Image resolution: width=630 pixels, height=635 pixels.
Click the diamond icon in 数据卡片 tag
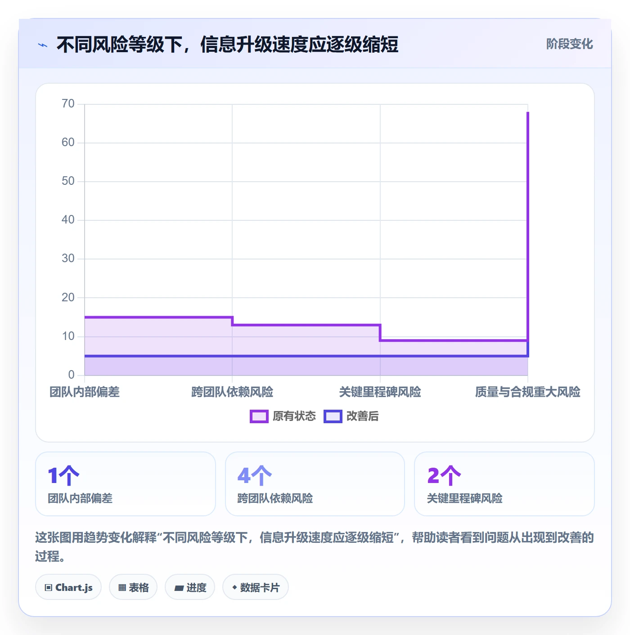(234, 587)
